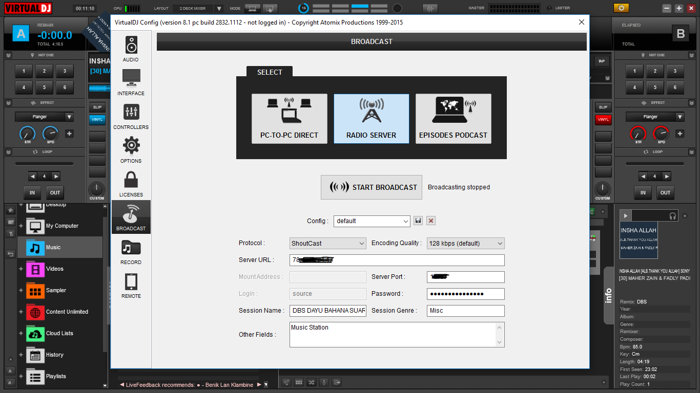The height and width of the screenshot is (393, 700).
Task: Open the CONTROLLERS settings panel
Action: tap(131, 117)
